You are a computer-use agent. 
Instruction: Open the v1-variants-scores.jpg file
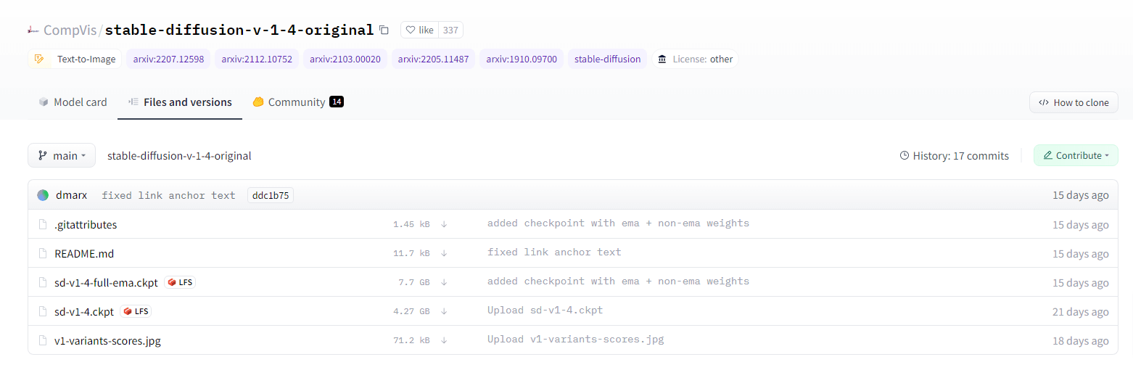click(x=107, y=340)
